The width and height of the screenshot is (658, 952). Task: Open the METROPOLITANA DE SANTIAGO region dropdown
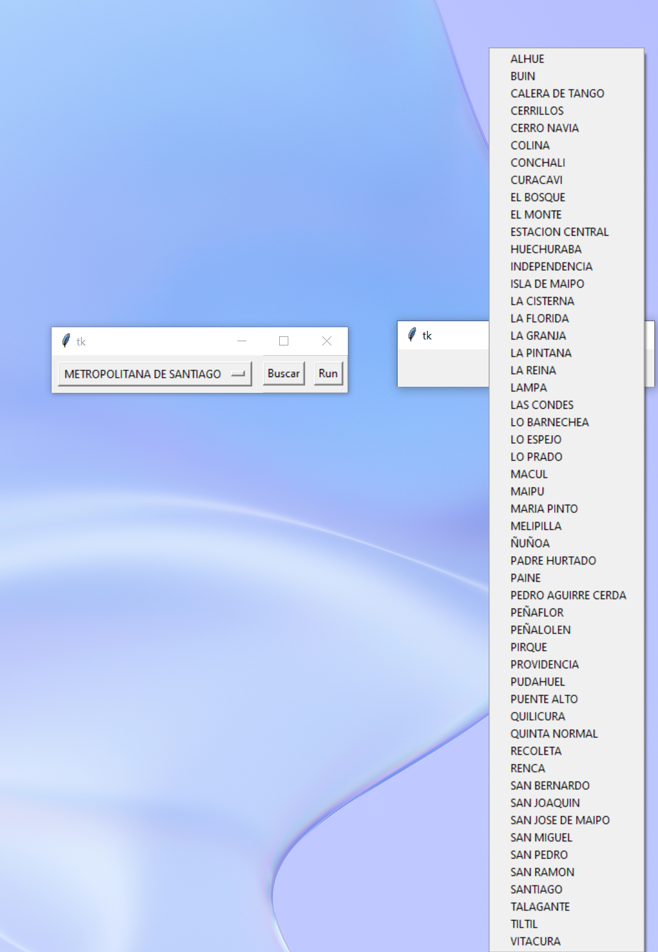[155, 374]
